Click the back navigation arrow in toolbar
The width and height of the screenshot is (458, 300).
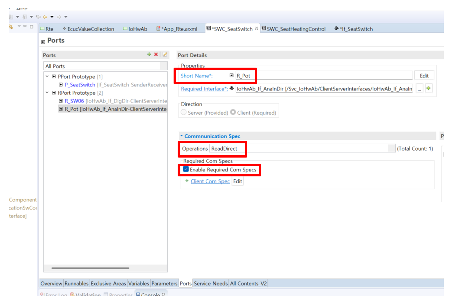point(45,17)
